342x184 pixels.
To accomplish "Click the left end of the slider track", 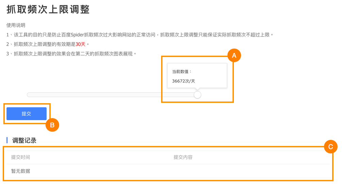I will point(29,95).
